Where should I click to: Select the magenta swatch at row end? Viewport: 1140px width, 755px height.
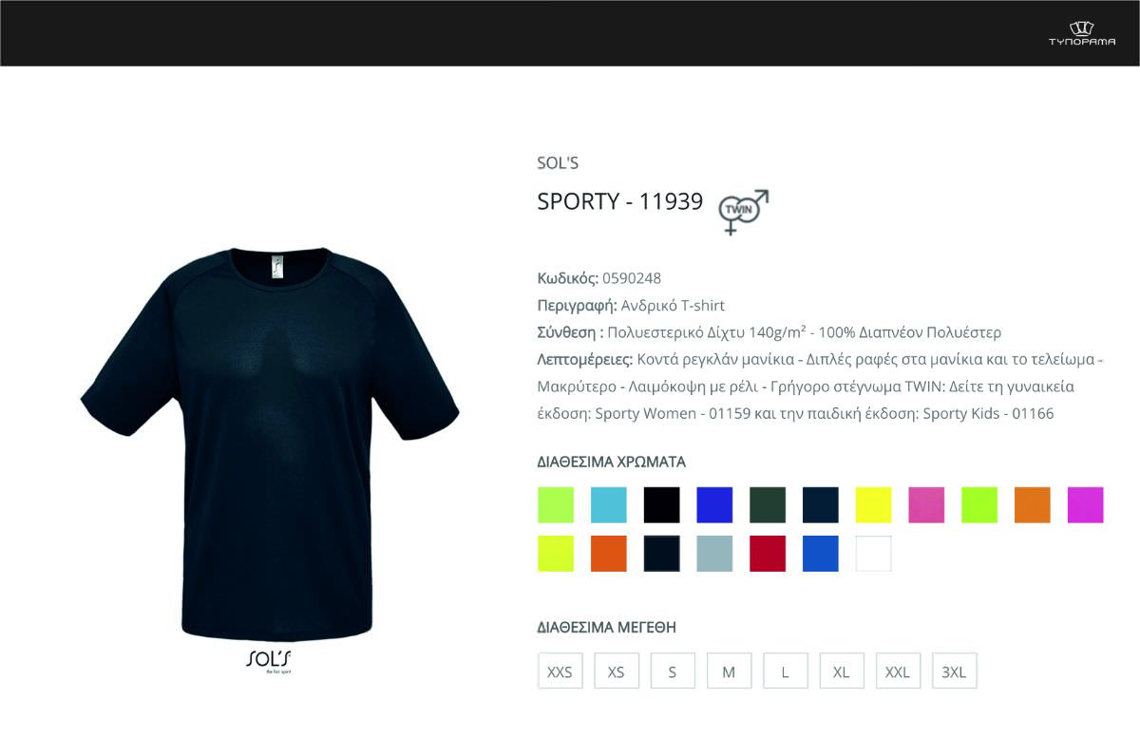(x=1086, y=504)
